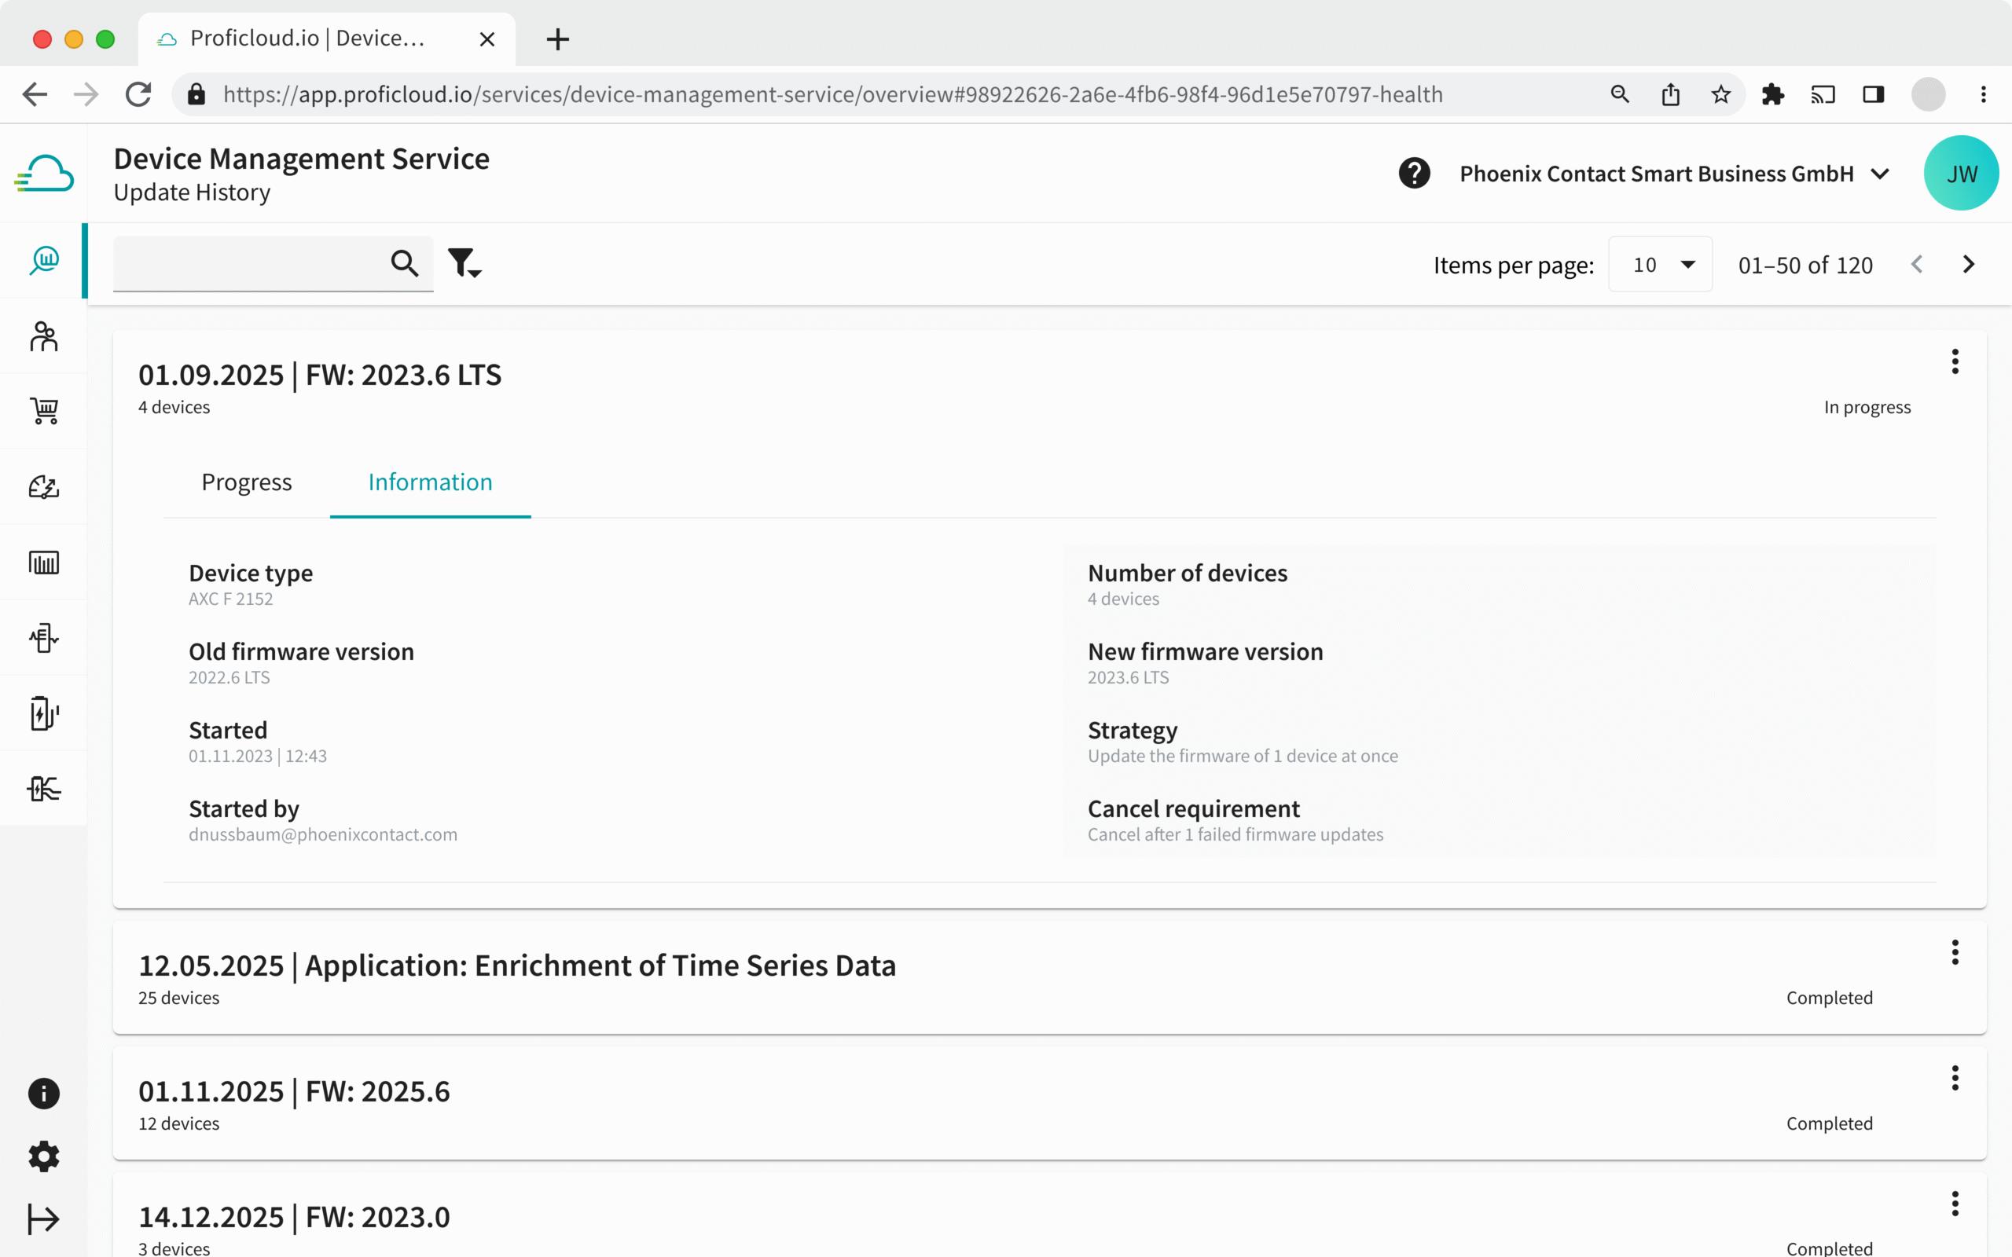Click into the update history search field

click(249, 262)
